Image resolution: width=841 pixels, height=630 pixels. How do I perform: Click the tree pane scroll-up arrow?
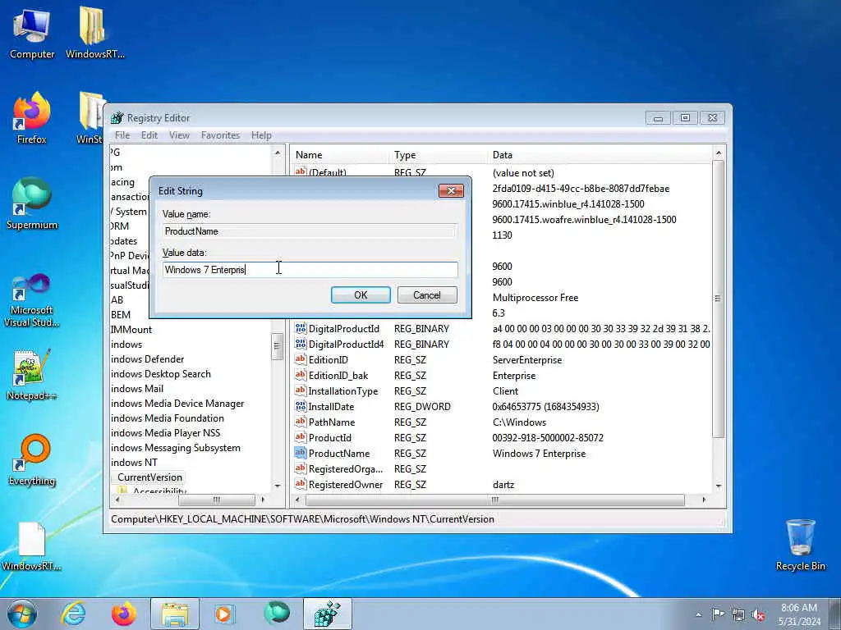tap(278, 153)
